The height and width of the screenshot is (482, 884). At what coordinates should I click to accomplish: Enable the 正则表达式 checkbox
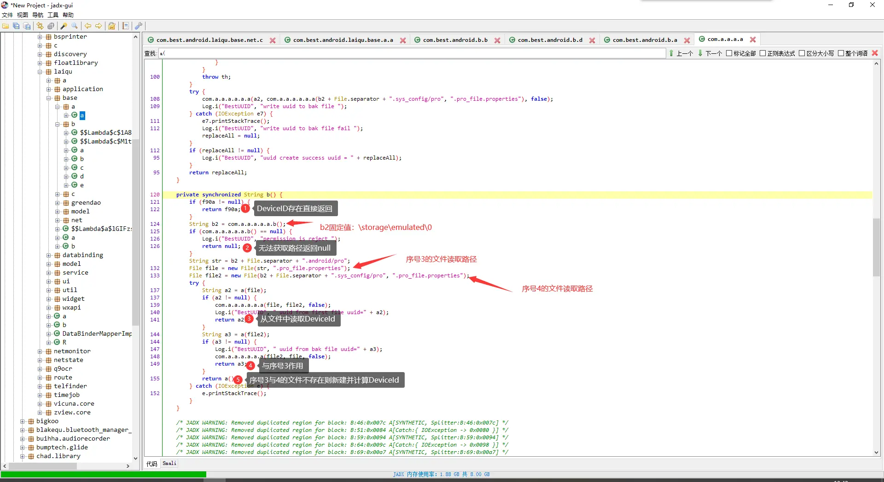point(762,53)
